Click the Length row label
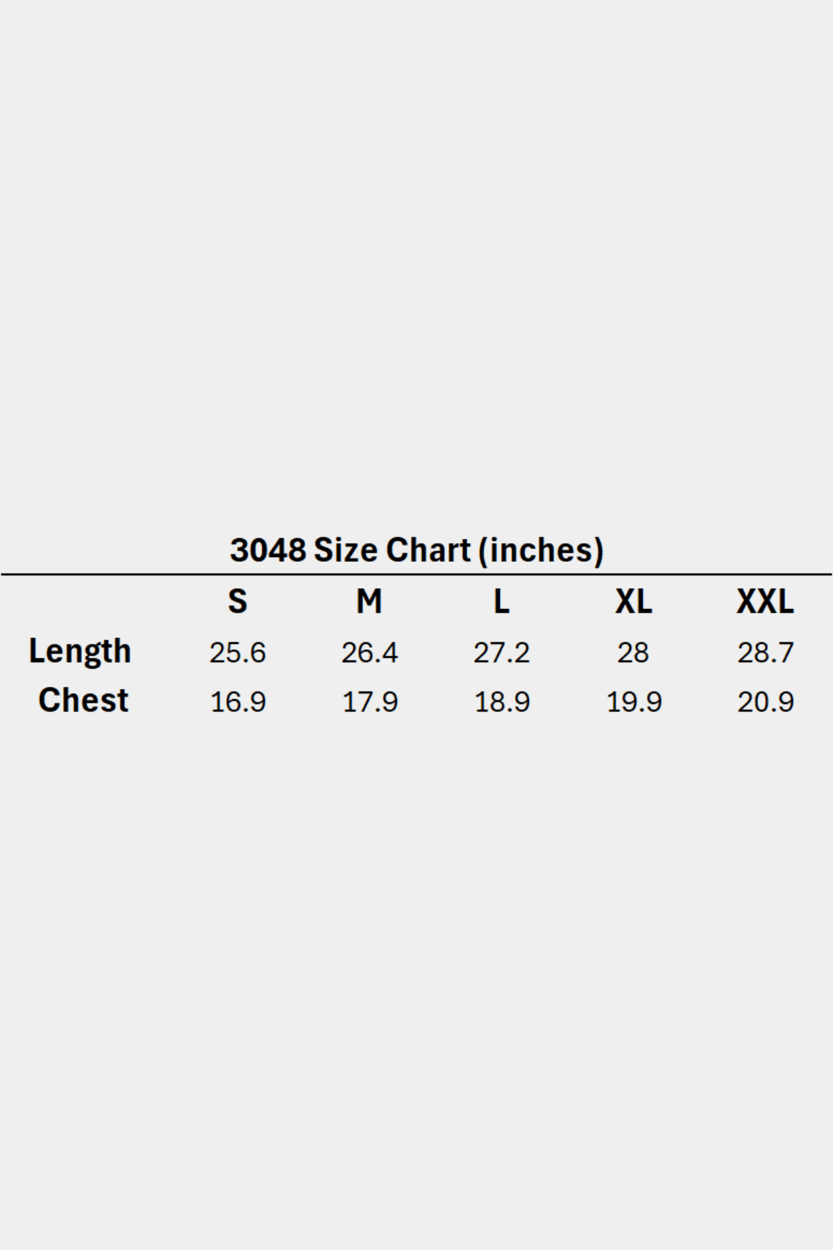The height and width of the screenshot is (1250, 833). pos(80,651)
